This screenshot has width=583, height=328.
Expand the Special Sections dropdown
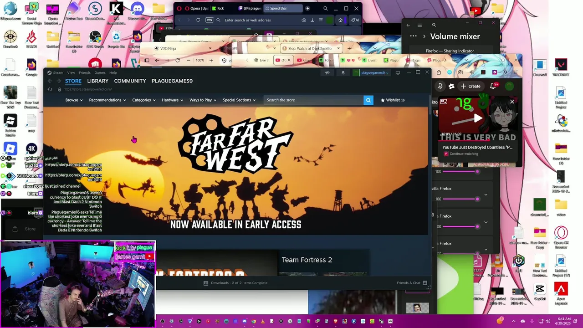[x=239, y=100]
